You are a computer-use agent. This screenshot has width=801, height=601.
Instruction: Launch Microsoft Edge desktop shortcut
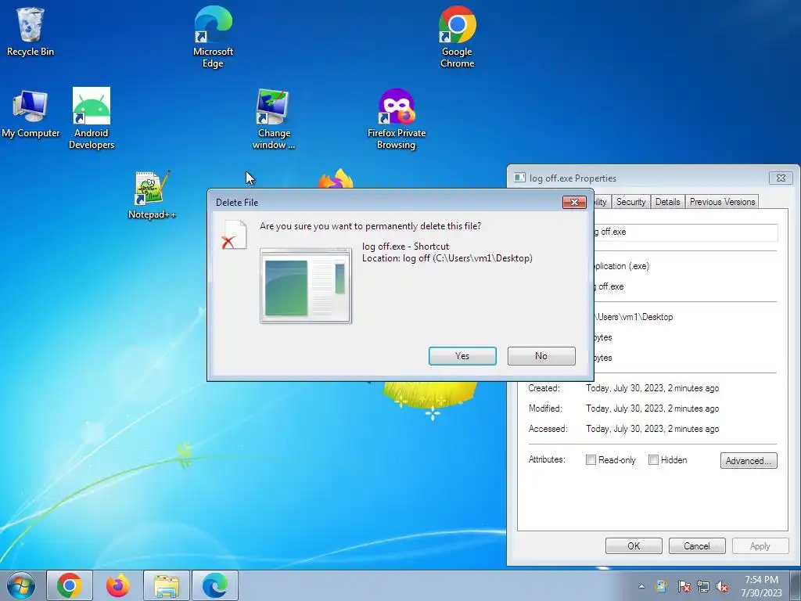click(x=213, y=37)
